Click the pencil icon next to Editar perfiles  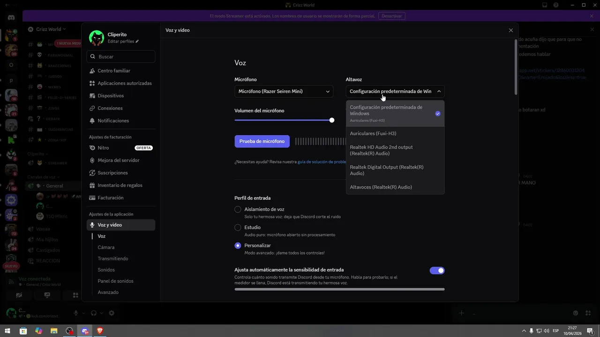point(137,41)
